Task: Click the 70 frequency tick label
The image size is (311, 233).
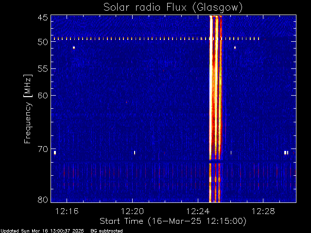Action: pyautogui.click(x=43, y=149)
